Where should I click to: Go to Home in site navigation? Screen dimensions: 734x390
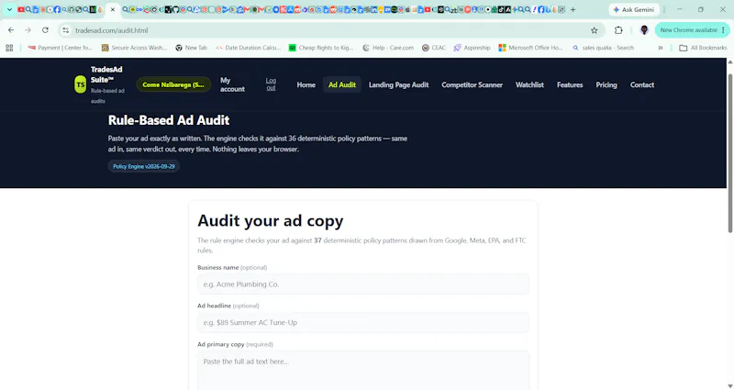point(306,84)
